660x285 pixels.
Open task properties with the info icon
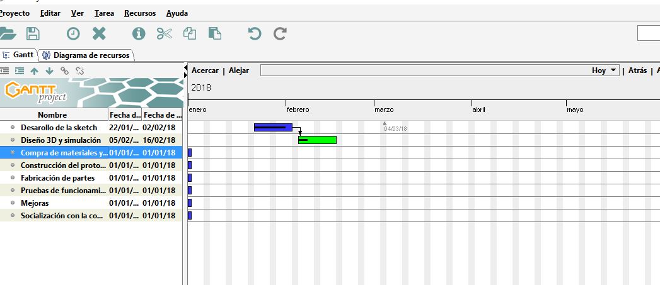(x=139, y=33)
